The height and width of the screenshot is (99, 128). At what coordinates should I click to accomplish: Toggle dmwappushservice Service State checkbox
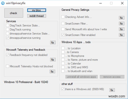tap(7, 33)
